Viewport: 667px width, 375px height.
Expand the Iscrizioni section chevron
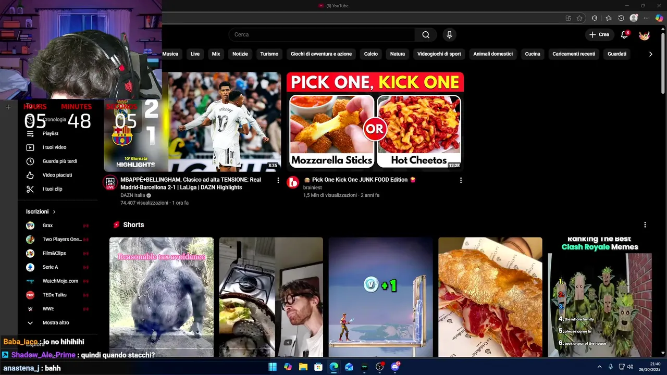pyautogui.click(x=54, y=212)
